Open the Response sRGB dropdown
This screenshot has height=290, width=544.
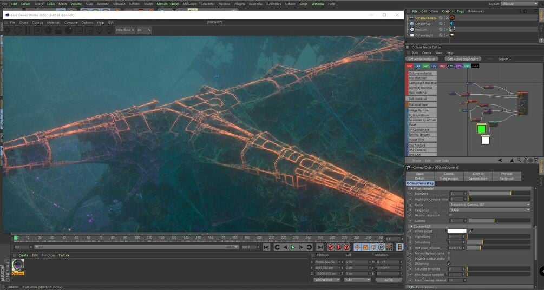[x=490, y=210]
